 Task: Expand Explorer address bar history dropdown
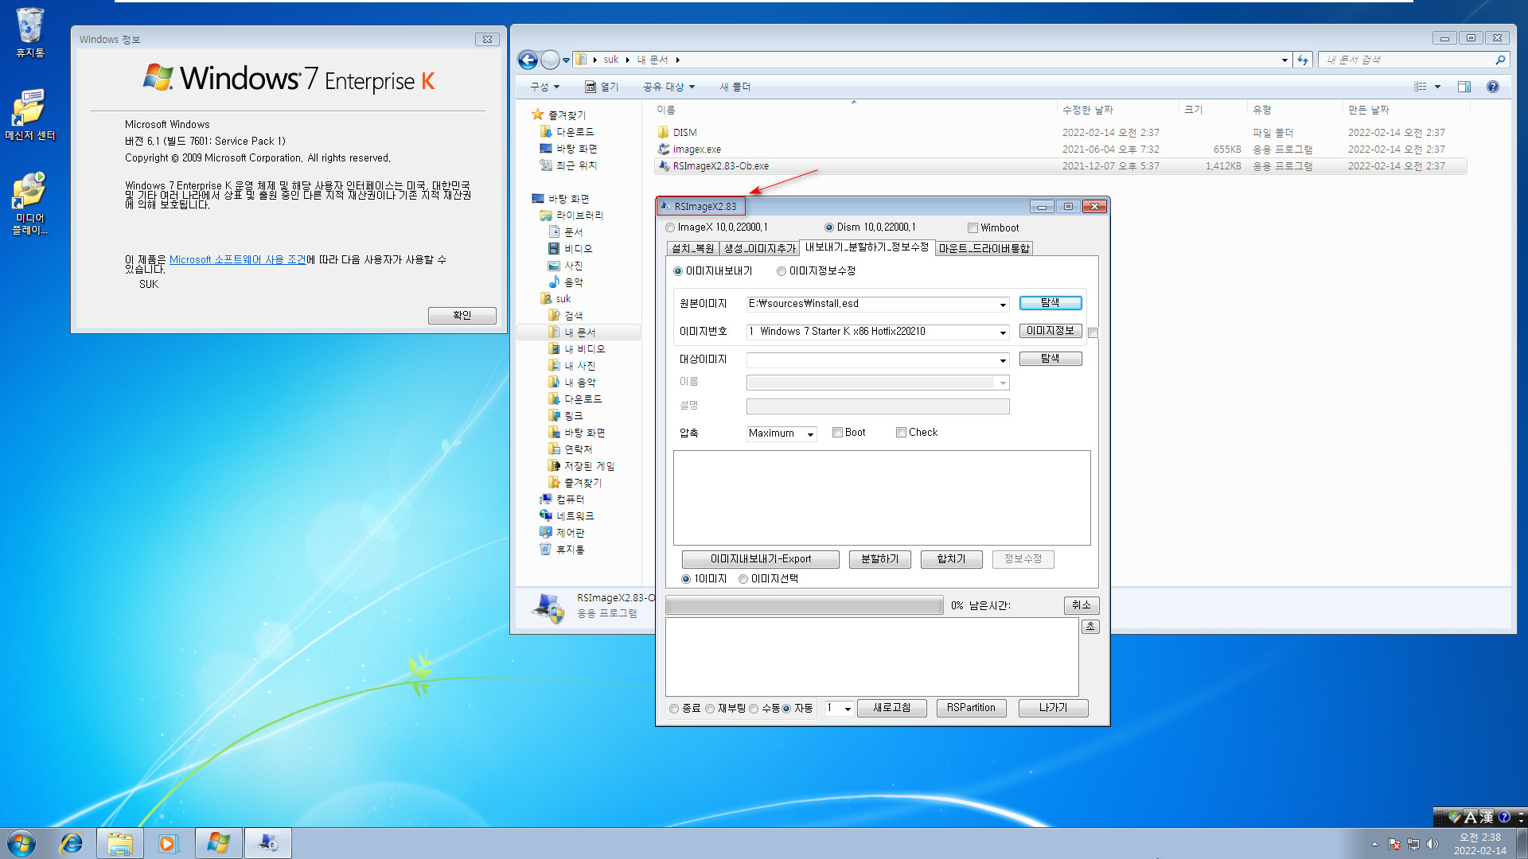click(1284, 60)
